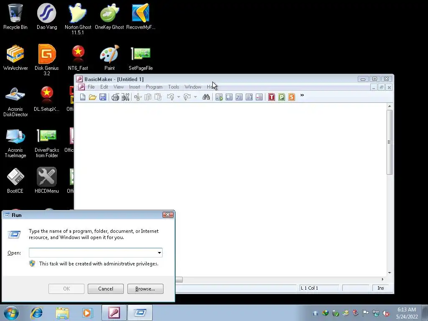
Task: Select the RecoverMyF... desktop icon
Action: coord(140,16)
